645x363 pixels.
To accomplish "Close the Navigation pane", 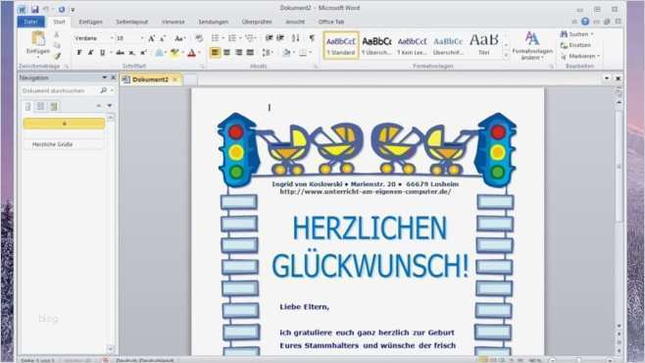I will click(114, 78).
